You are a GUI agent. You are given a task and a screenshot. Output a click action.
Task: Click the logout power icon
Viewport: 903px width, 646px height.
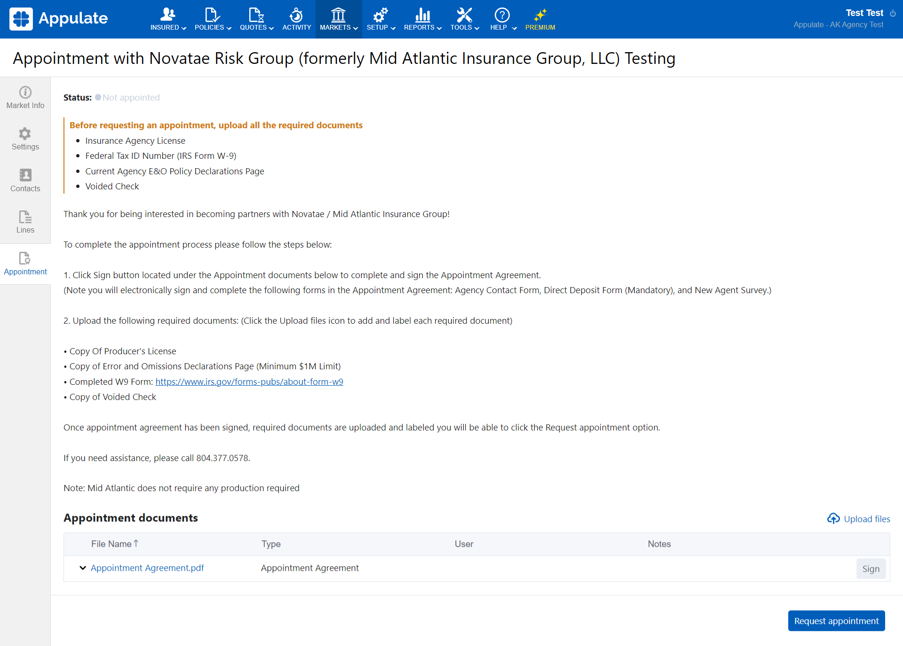[893, 13]
